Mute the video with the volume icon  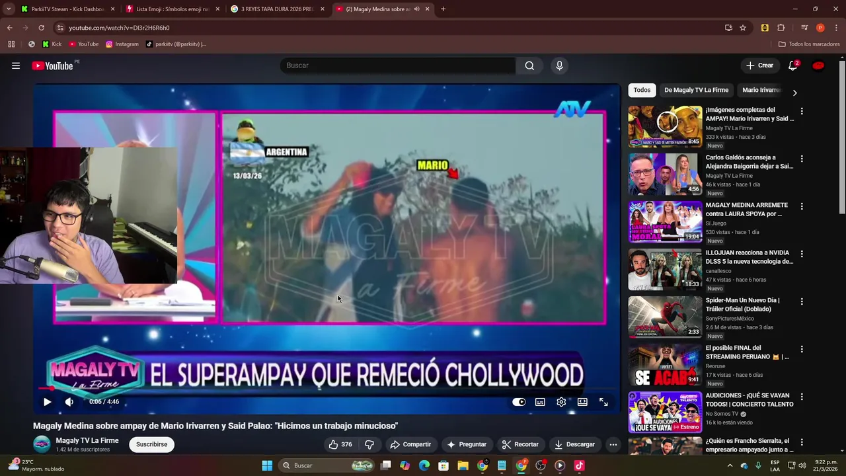point(69,401)
